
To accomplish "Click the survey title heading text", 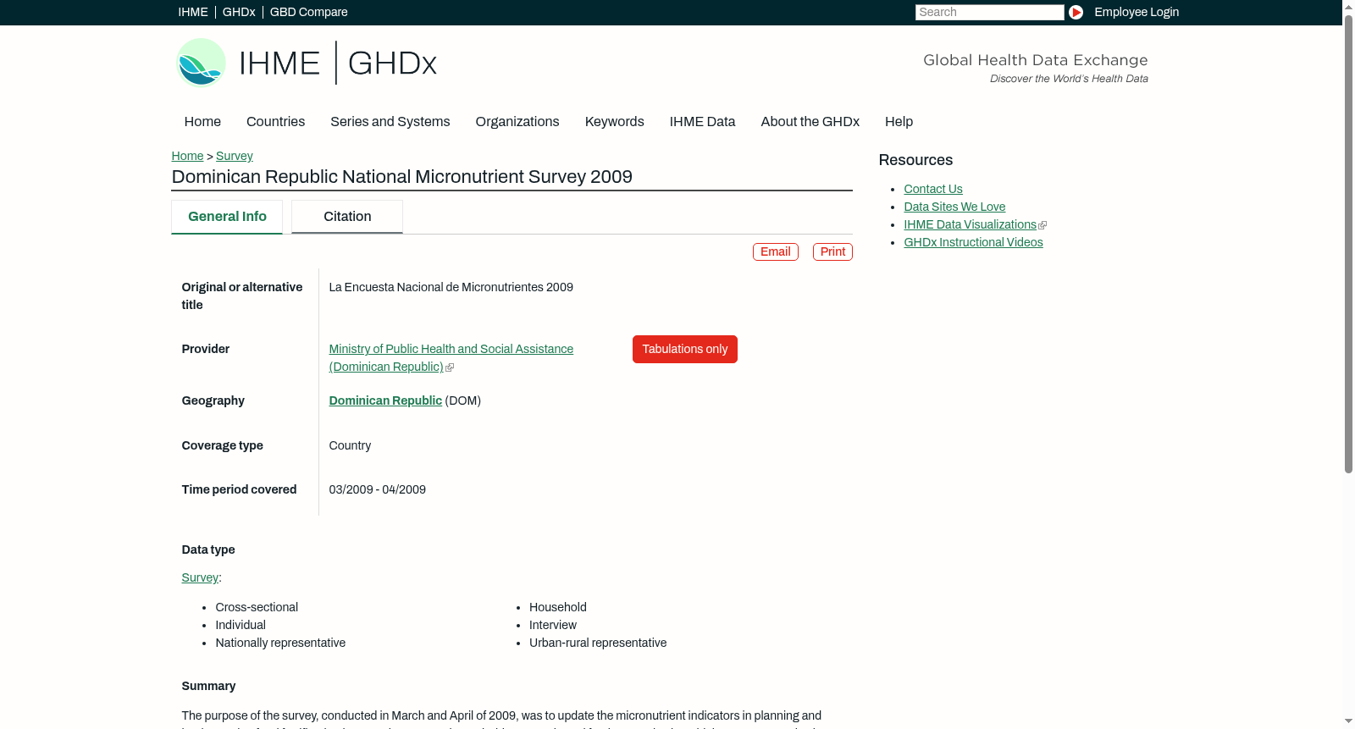I will pos(402,176).
